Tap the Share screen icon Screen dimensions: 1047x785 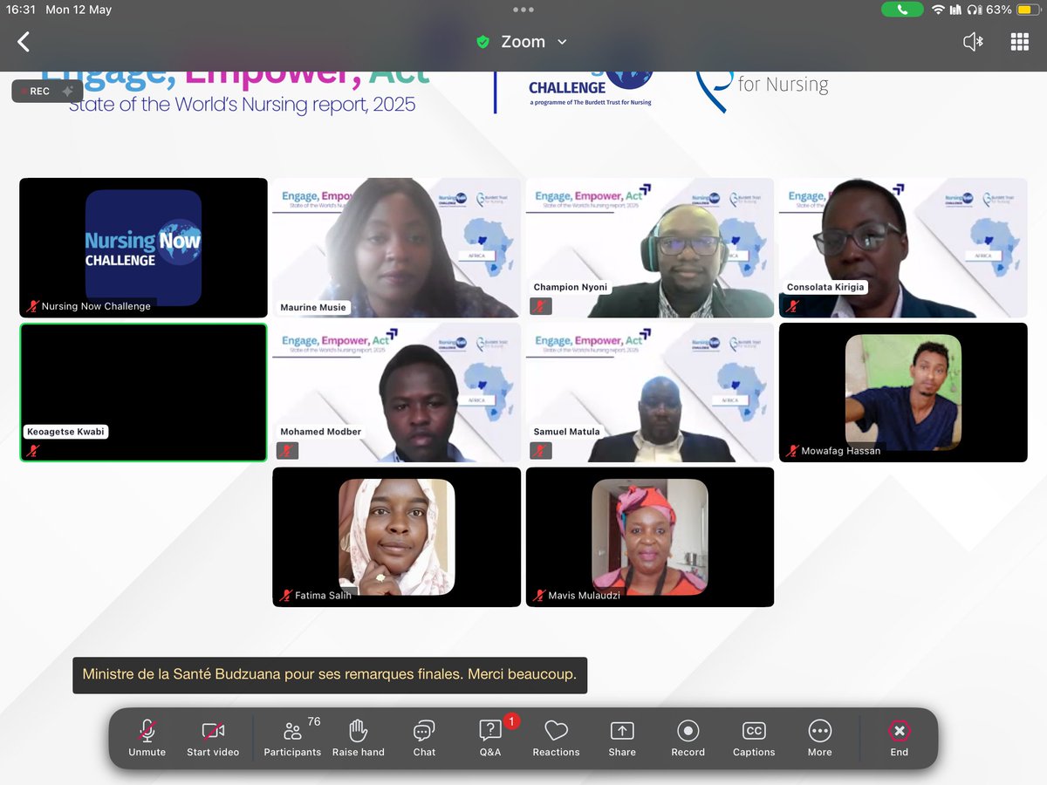click(x=622, y=731)
